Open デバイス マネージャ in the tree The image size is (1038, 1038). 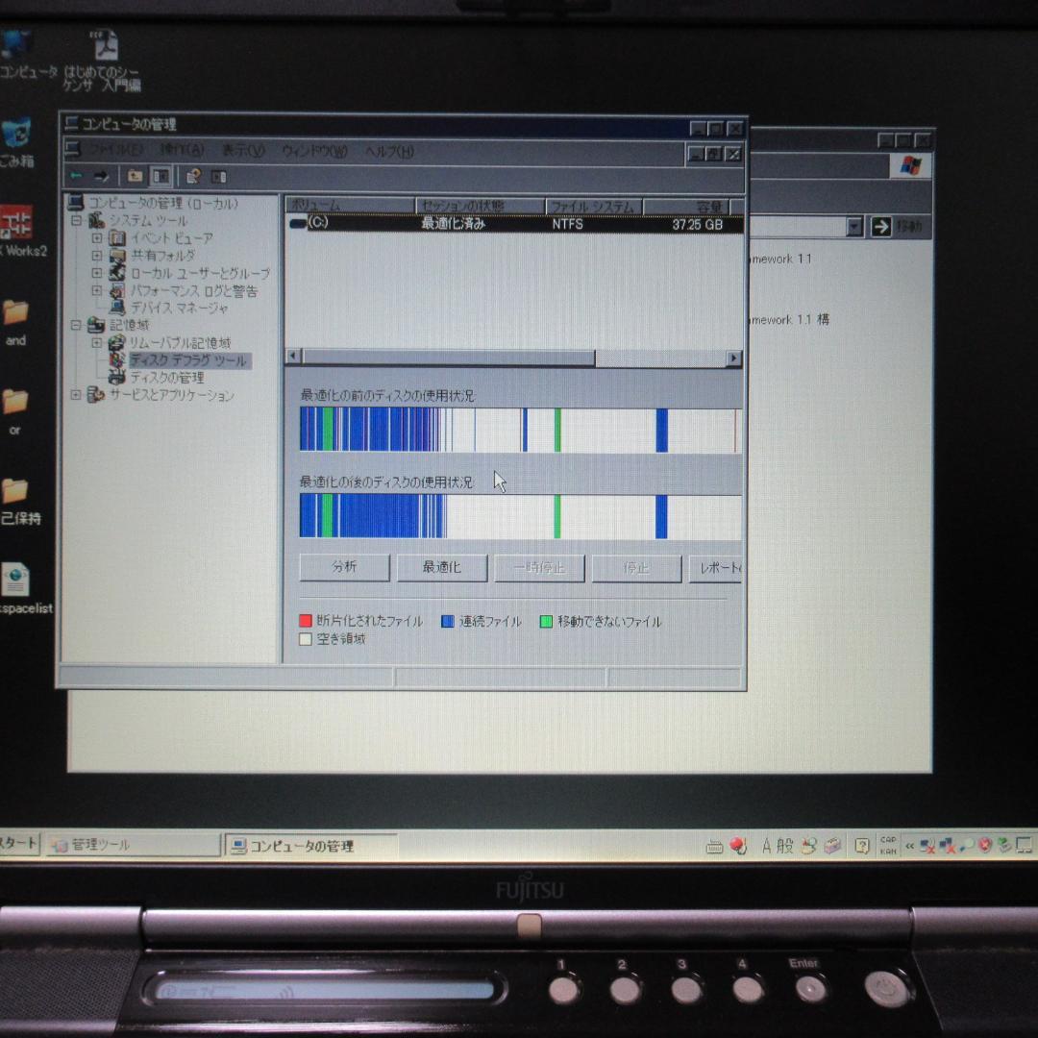179,309
